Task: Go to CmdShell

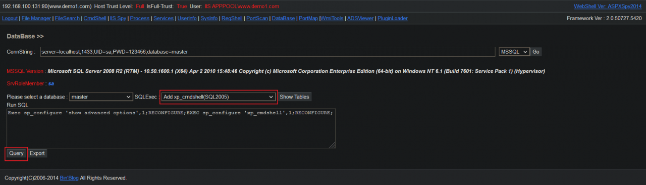Action: pos(95,18)
